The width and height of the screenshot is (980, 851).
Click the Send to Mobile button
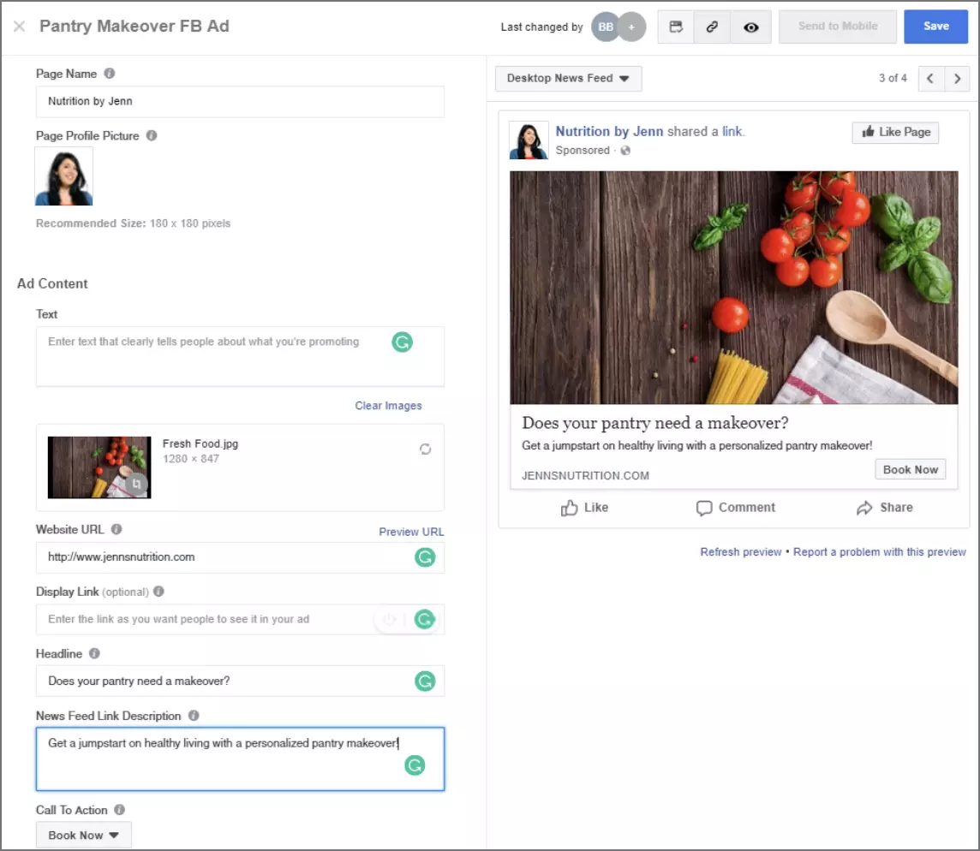pos(838,27)
